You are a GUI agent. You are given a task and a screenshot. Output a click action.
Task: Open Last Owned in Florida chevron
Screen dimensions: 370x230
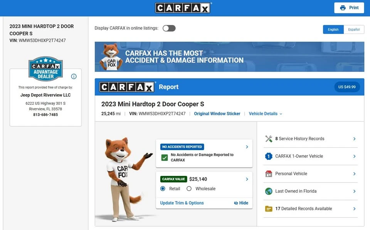pos(354,191)
